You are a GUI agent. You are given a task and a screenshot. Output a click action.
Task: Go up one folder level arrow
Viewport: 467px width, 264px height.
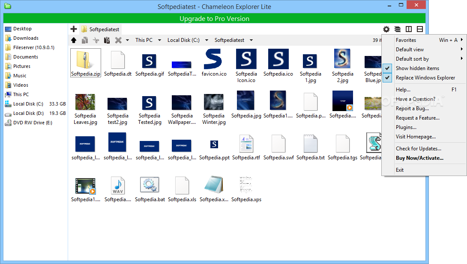(x=74, y=40)
